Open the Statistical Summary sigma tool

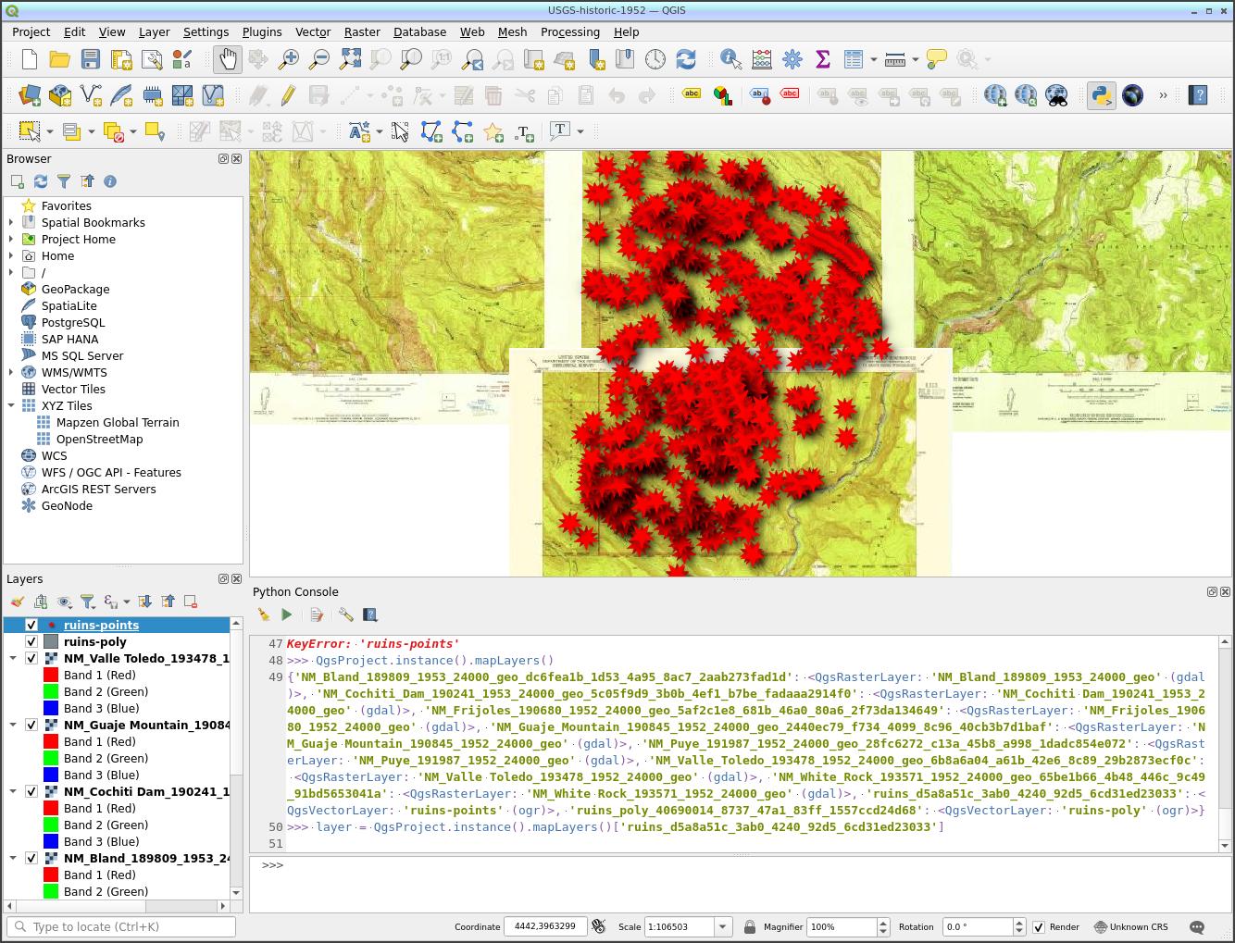[822, 59]
